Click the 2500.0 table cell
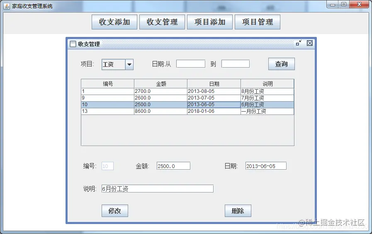 coord(161,105)
